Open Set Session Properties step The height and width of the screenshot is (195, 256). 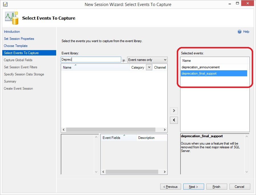(19, 39)
